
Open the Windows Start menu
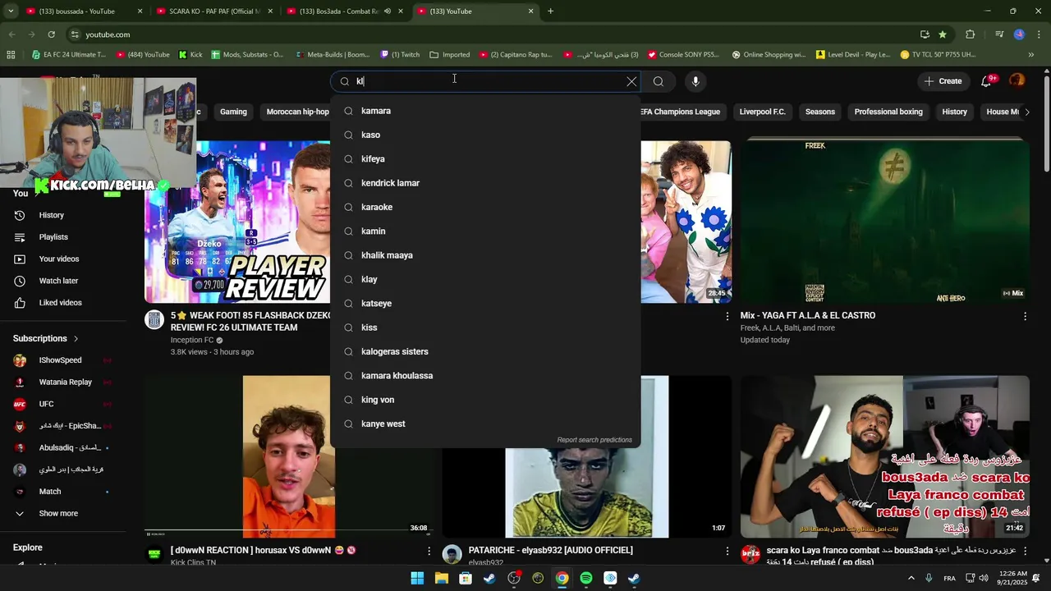(x=417, y=578)
